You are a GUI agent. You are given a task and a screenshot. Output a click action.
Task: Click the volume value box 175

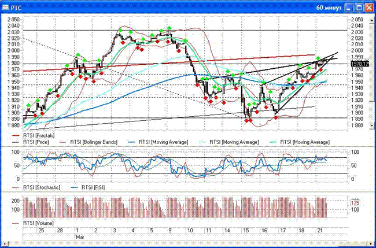355,203
